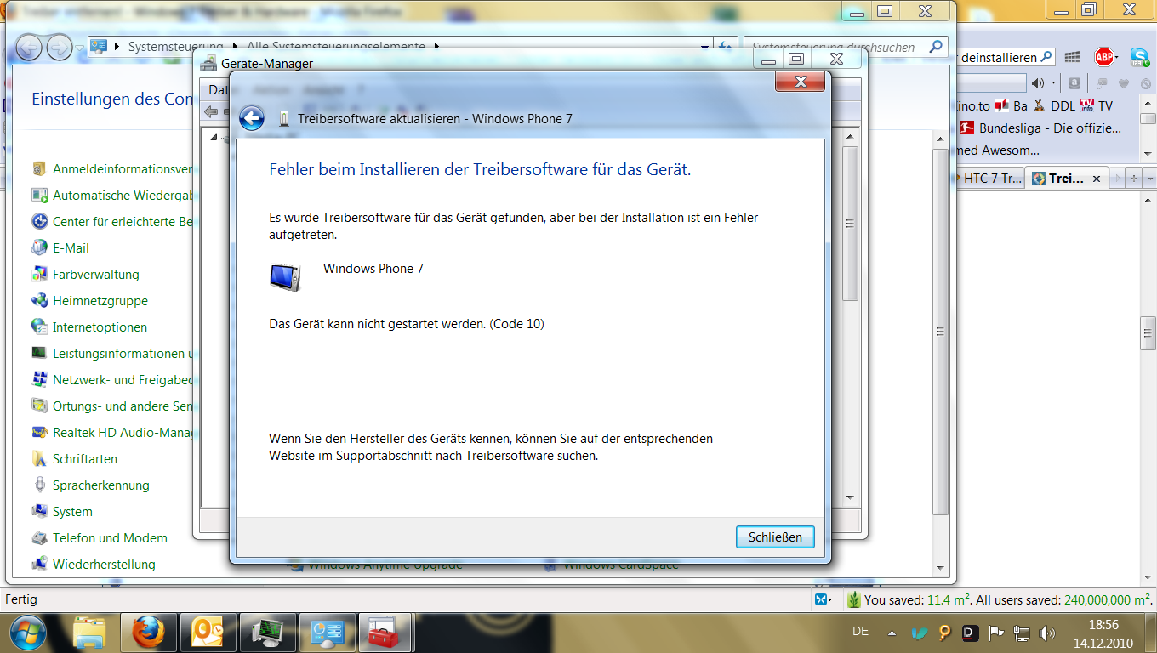Click the green plant icon in status bar
Screen dimensions: 1157x653
coord(853,599)
